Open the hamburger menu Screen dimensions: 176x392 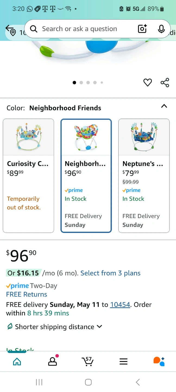pyautogui.click(x=123, y=362)
